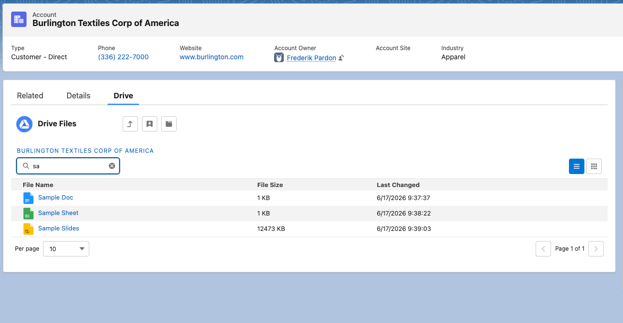Go to next page
Viewport: 623px width, 323px height.
[596, 249]
